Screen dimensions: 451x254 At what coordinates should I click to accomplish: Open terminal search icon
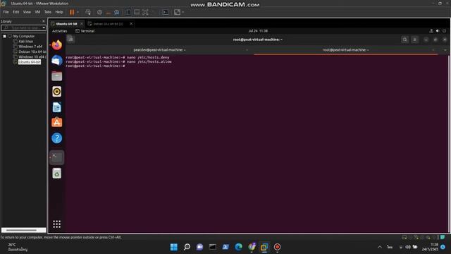[404, 40]
